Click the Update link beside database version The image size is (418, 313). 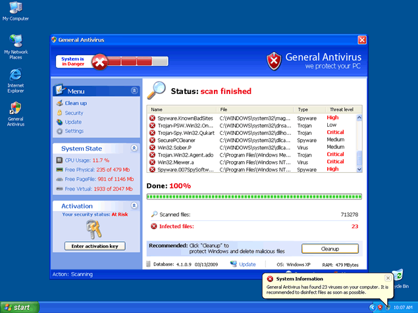pyautogui.click(x=248, y=264)
